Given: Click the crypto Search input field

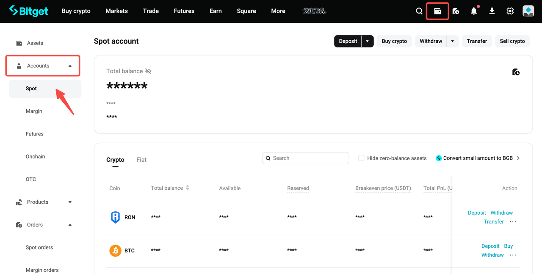Looking at the screenshot, I should click(x=305, y=158).
